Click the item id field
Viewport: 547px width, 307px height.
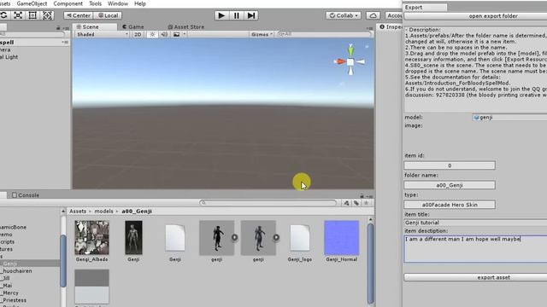(x=450, y=165)
